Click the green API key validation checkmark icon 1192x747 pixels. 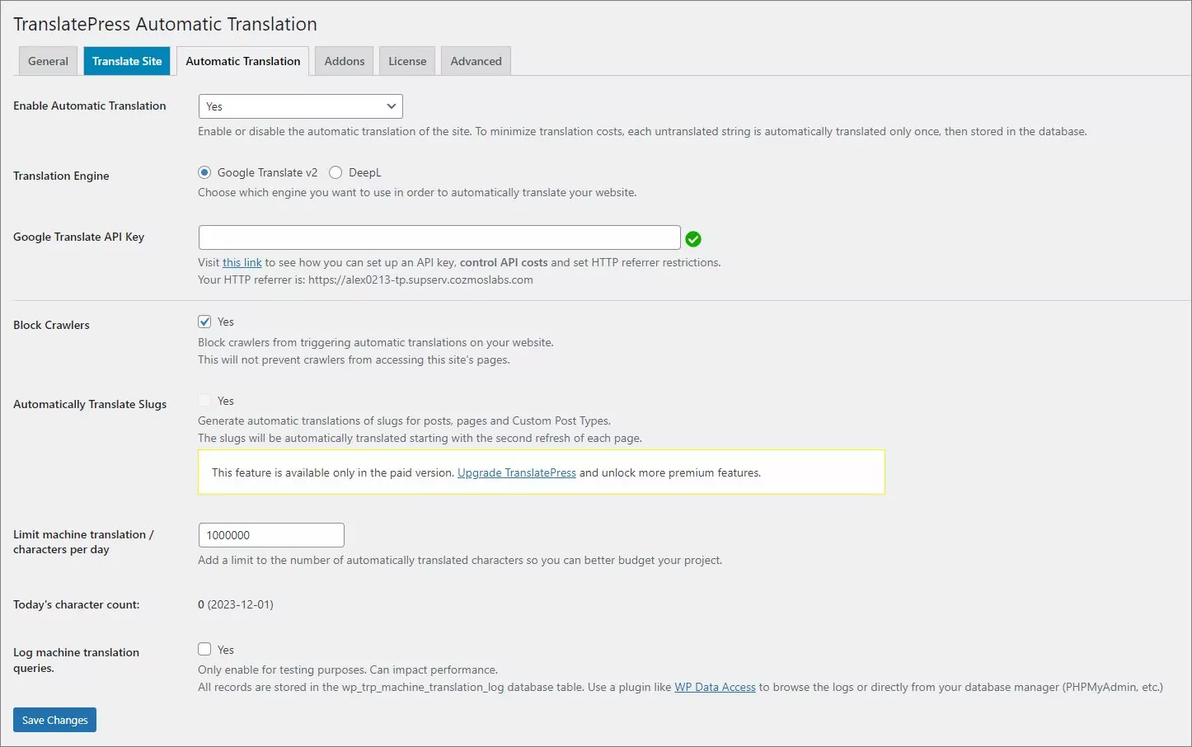(x=693, y=239)
